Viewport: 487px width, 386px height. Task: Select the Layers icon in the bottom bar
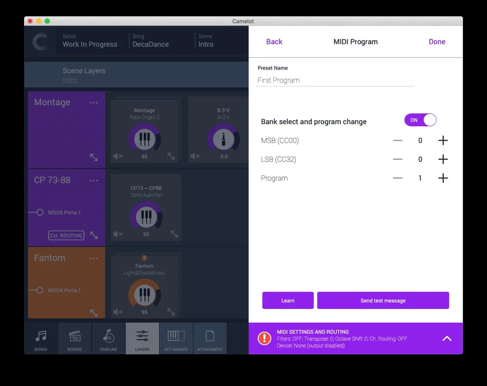tap(142, 338)
